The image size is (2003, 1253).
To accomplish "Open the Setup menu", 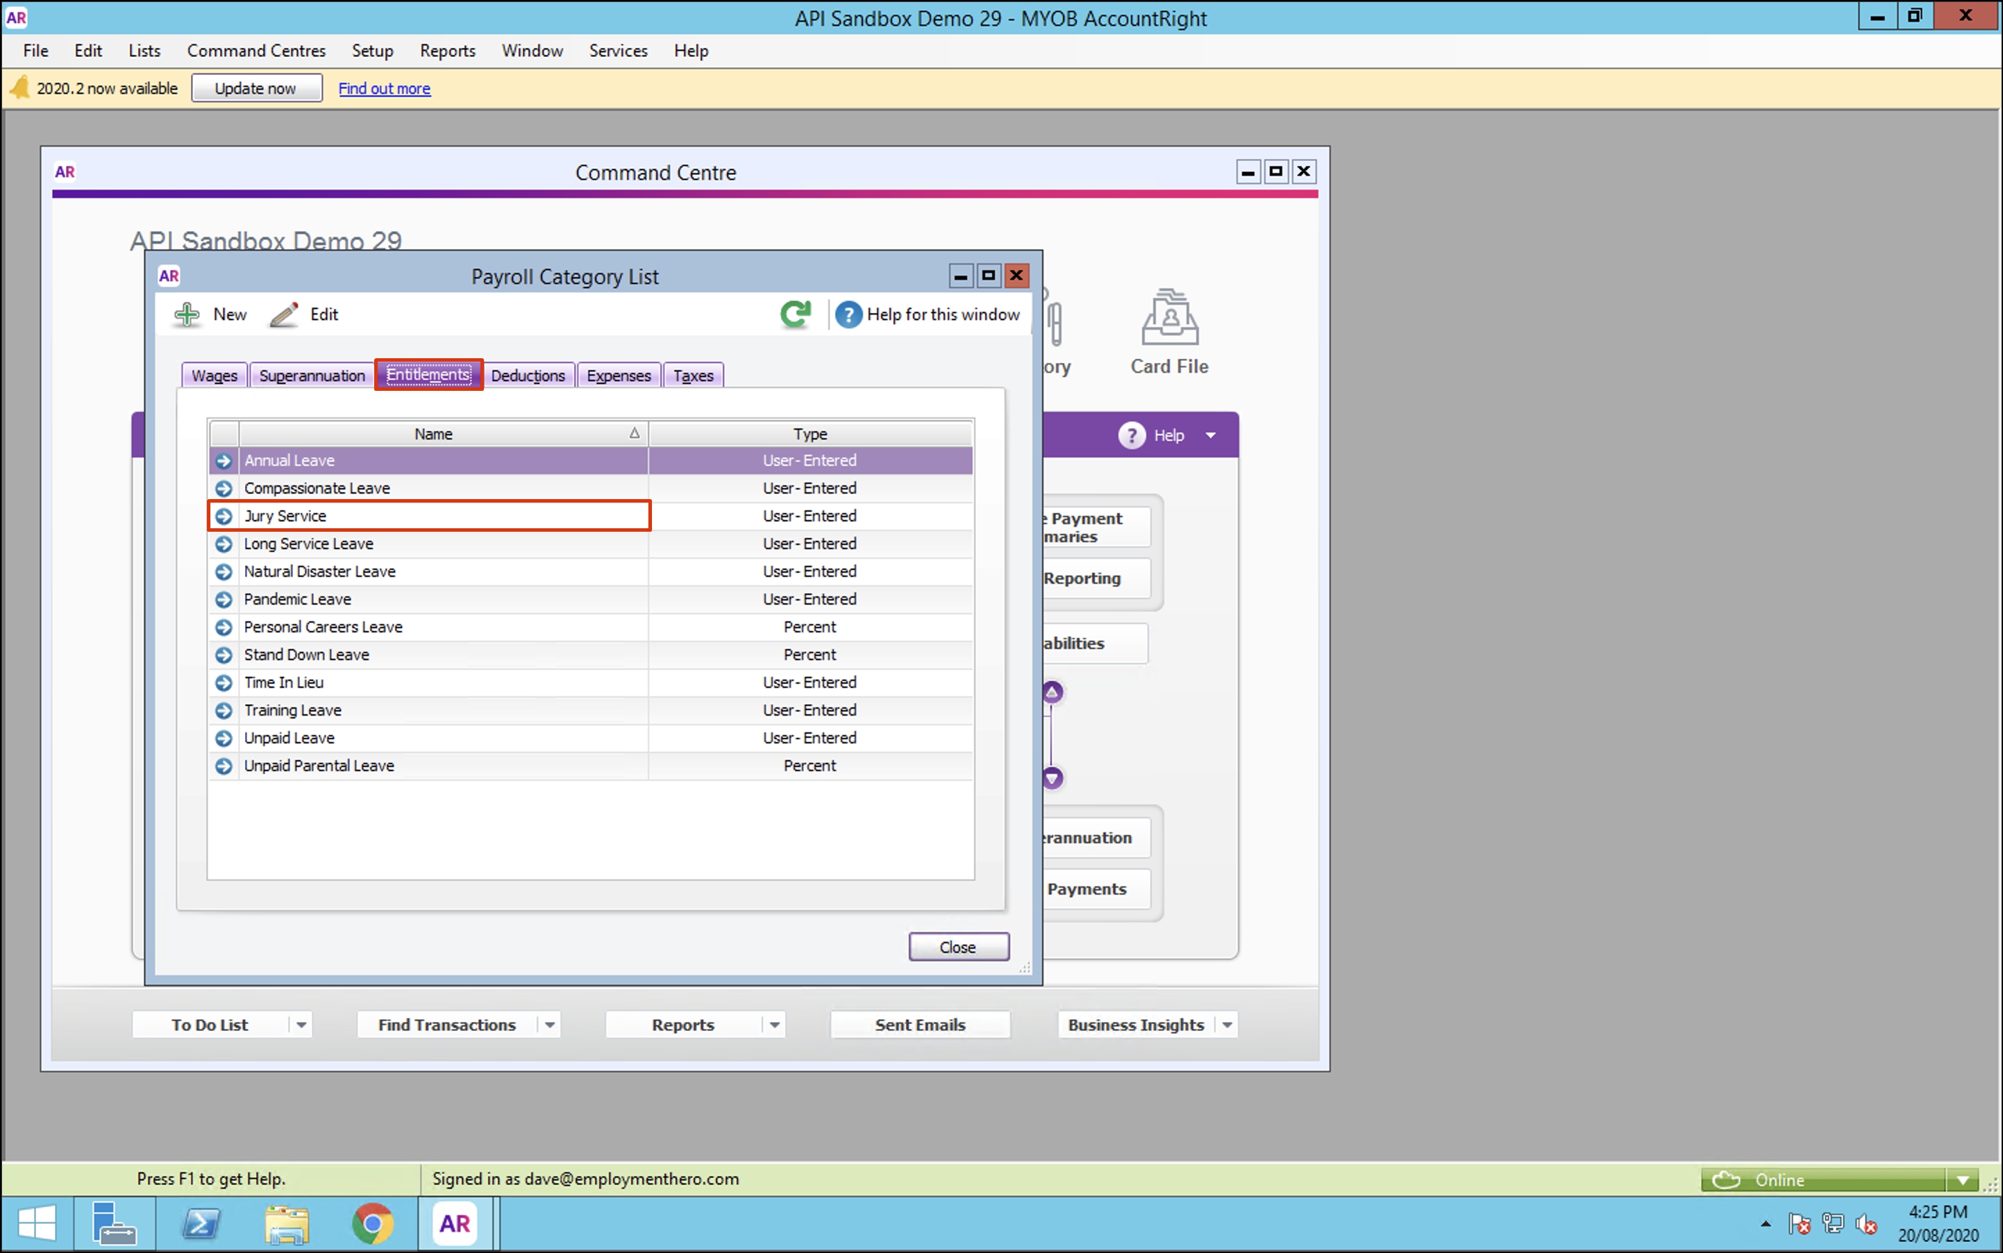I will click(x=373, y=51).
